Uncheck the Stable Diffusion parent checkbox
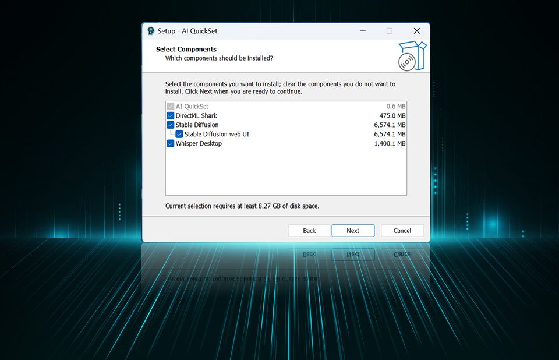Image resolution: width=559 pixels, height=360 pixels. click(171, 125)
